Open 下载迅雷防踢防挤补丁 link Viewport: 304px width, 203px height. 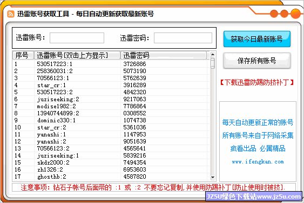(x=257, y=82)
